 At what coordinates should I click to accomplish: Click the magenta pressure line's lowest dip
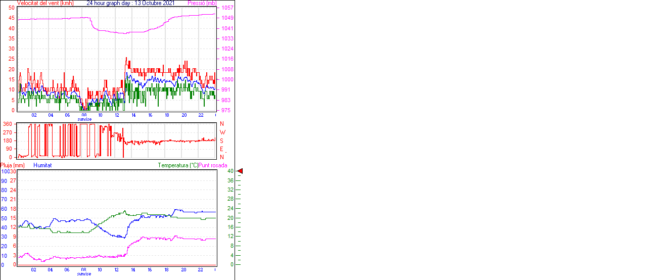coord(124,33)
